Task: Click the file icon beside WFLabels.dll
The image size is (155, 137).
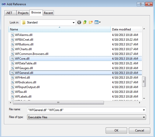Action: tap(12, 97)
